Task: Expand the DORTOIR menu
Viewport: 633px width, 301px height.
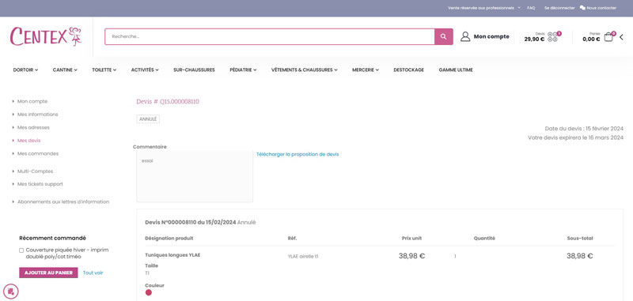Action: click(25, 70)
